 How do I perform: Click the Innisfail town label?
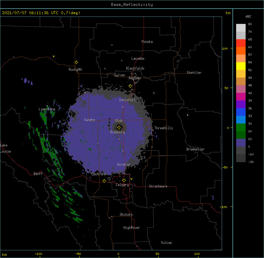(127, 100)
